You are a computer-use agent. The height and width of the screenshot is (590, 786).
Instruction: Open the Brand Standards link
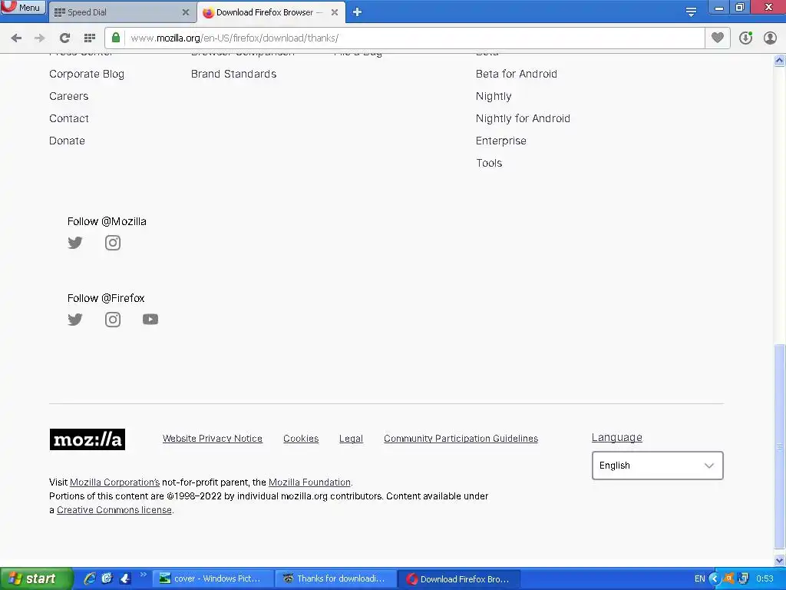233,75
